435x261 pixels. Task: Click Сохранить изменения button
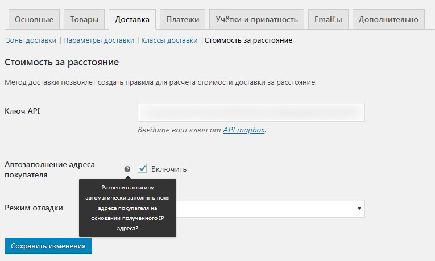coord(48,246)
